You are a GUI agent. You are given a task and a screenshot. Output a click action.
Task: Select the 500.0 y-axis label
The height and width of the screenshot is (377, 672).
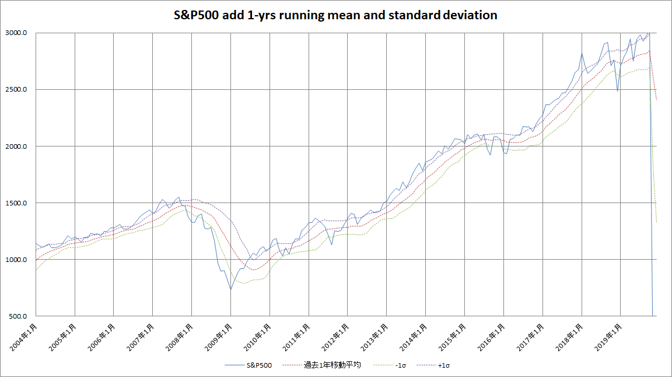coord(18,316)
